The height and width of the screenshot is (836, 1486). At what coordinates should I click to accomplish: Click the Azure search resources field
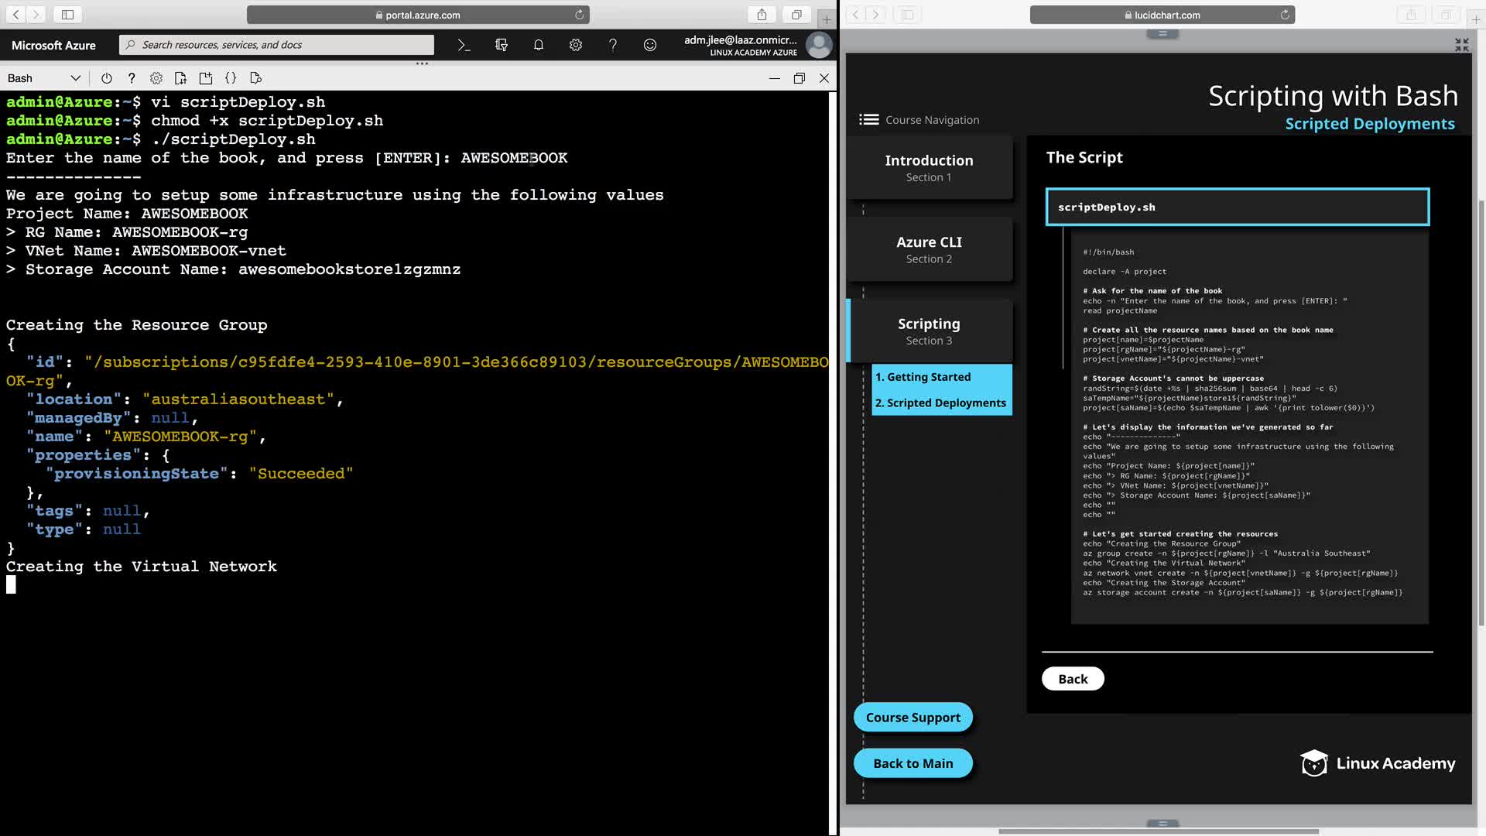[279, 45]
